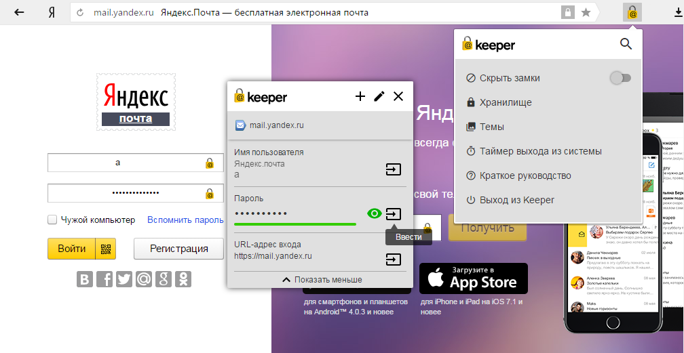Reveal password with green eye icon
684x353 pixels.
click(375, 213)
